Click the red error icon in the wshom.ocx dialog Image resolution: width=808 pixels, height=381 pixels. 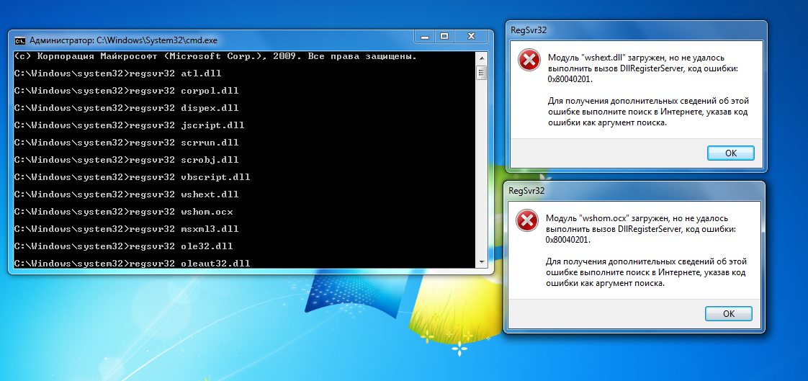click(x=527, y=220)
